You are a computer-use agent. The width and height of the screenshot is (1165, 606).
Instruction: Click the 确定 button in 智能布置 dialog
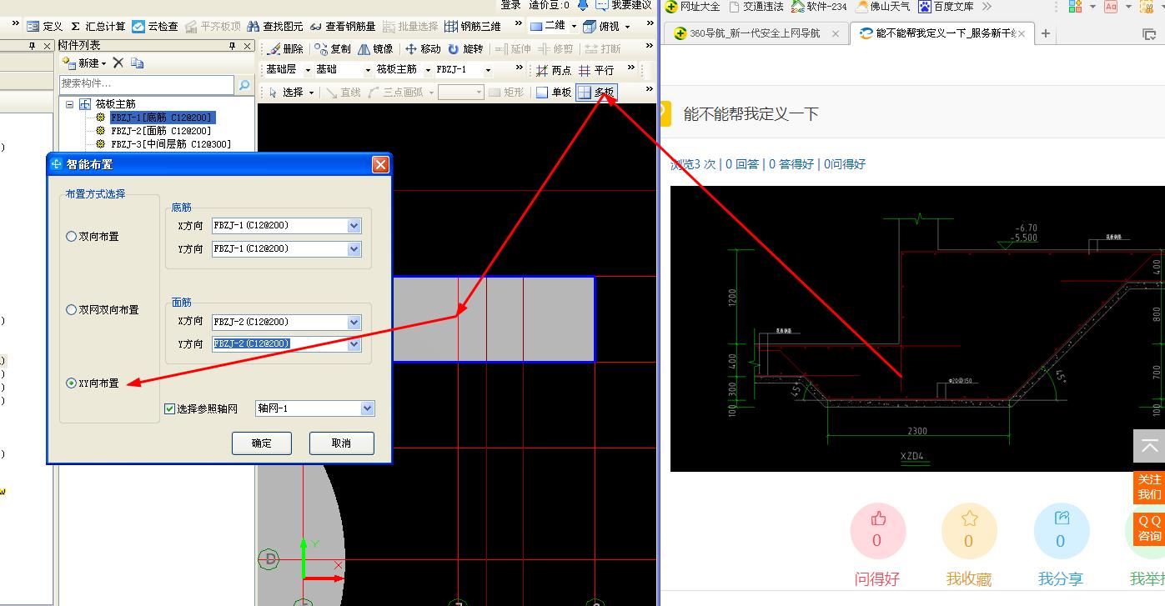pyautogui.click(x=262, y=443)
